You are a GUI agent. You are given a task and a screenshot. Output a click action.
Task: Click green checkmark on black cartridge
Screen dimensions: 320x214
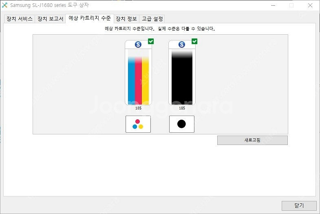click(x=194, y=41)
